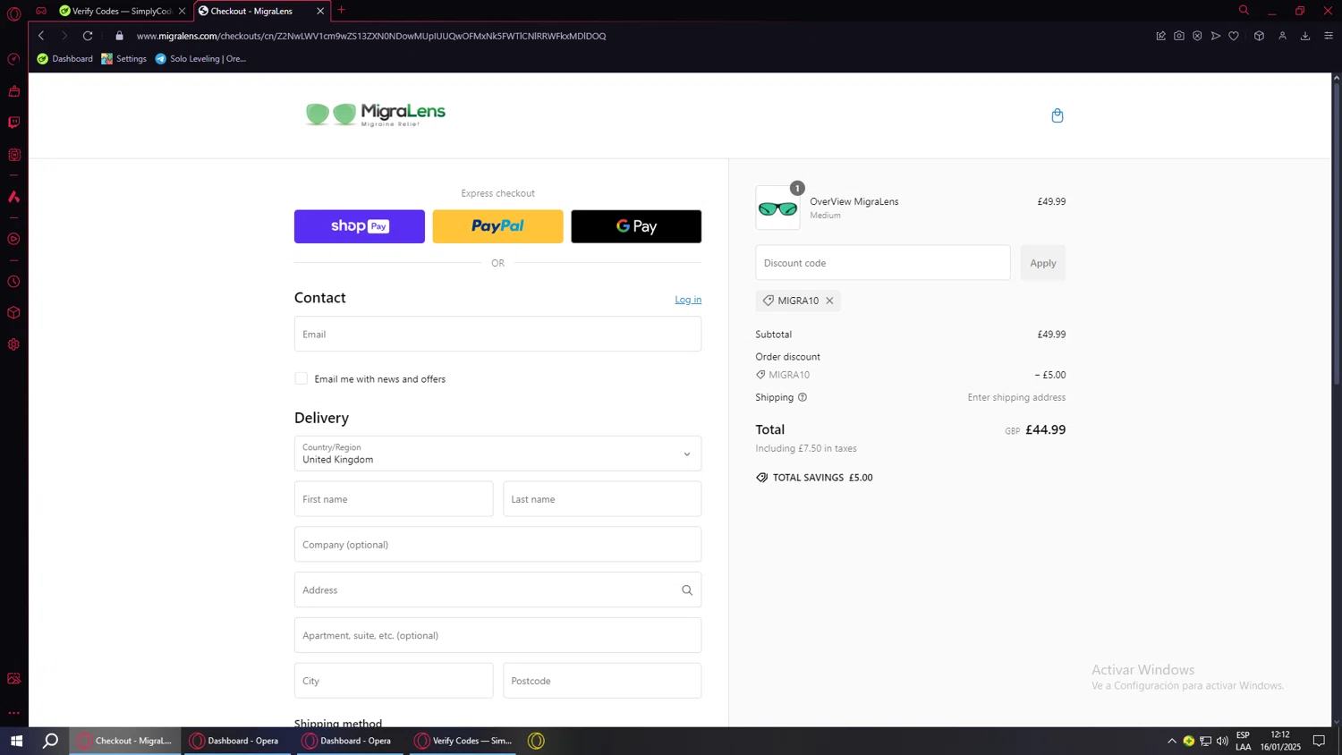Viewport: 1342px width, 755px height.
Task: Click the First name field
Action: coord(394,499)
